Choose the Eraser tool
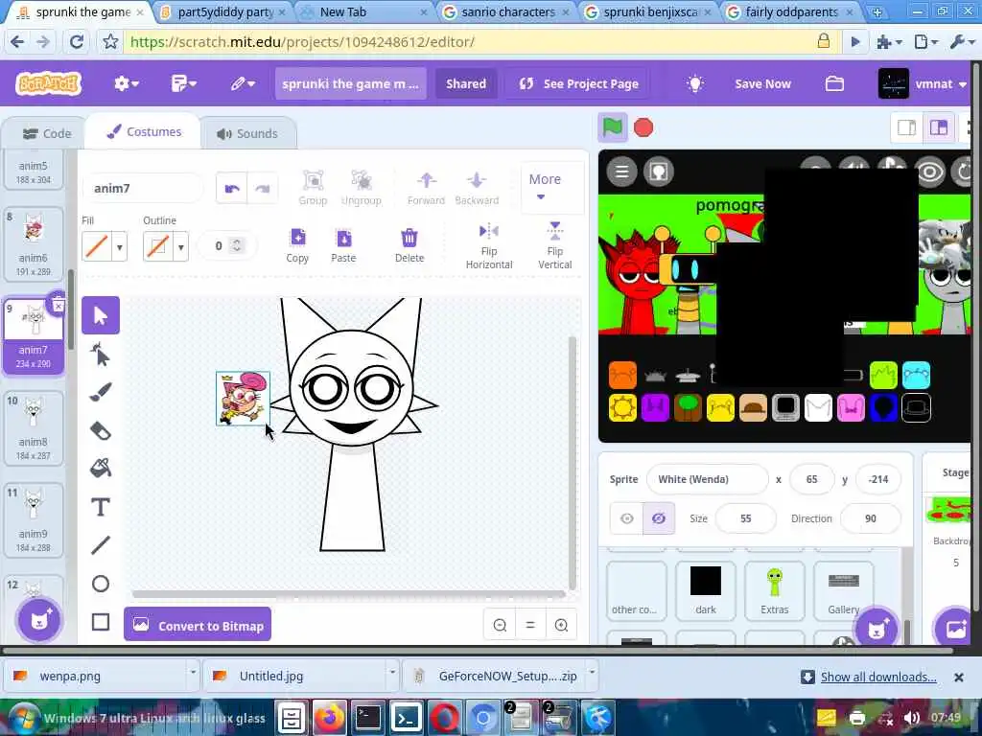The height and width of the screenshot is (736, 982). point(100,430)
